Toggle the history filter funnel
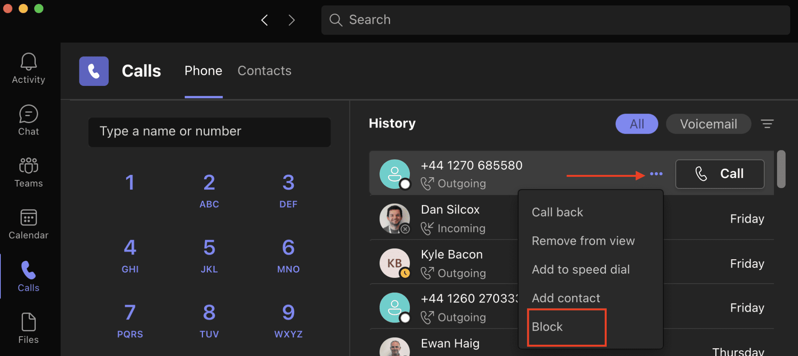798x356 pixels. 767,124
